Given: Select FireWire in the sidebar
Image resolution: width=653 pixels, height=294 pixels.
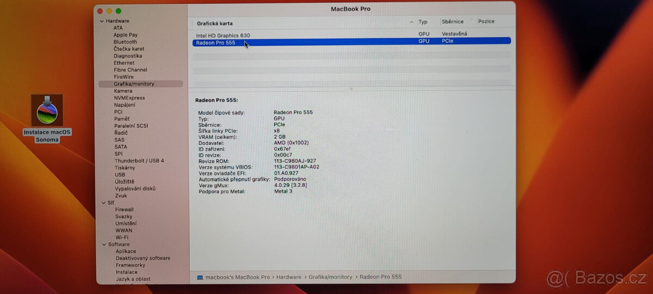Looking at the screenshot, I should click(x=124, y=77).
